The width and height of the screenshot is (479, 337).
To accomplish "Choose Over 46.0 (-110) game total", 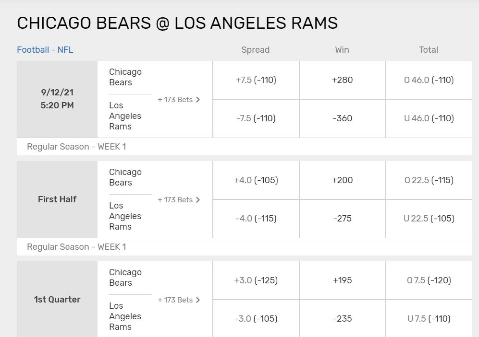I will pos(429,80).
